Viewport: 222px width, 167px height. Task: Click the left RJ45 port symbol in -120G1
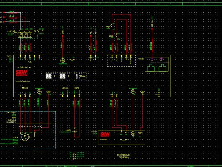coord(151,67)
